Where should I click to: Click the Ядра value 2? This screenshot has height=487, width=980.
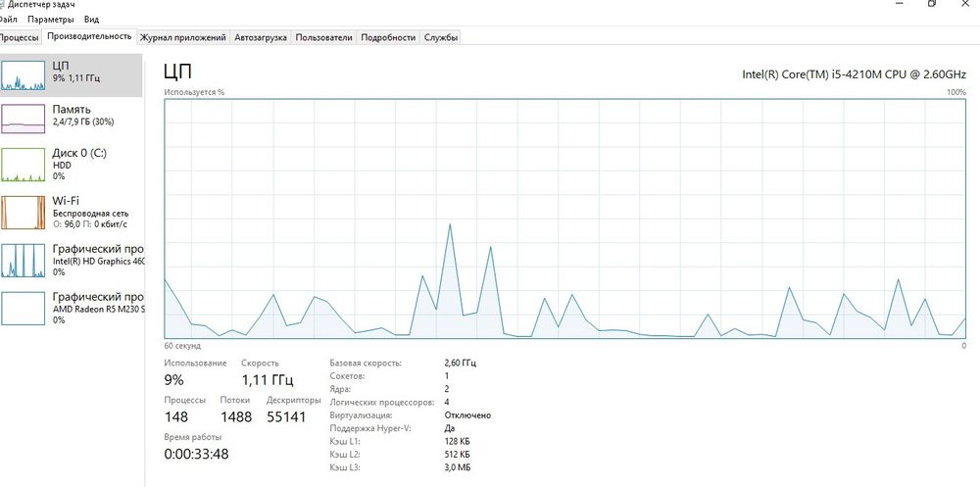click(446, 389)
